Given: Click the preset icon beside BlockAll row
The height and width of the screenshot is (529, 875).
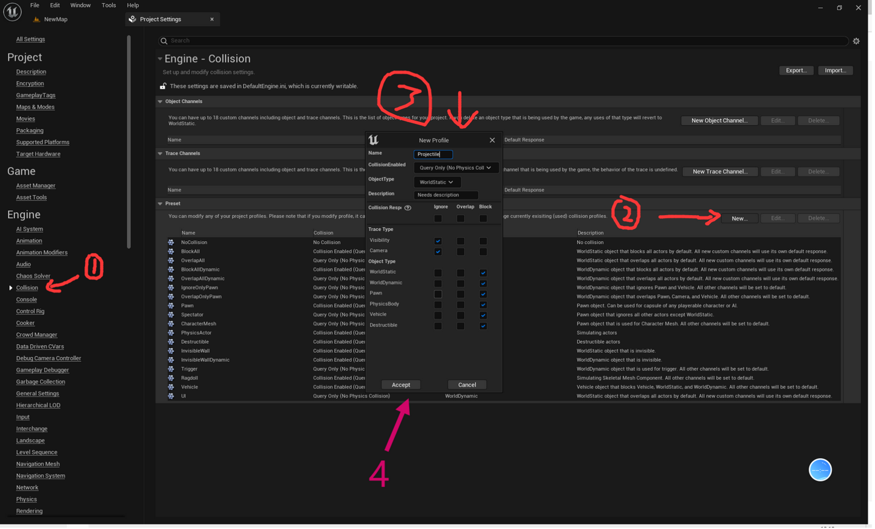Looking at the screenshot, I should (171, 251).
